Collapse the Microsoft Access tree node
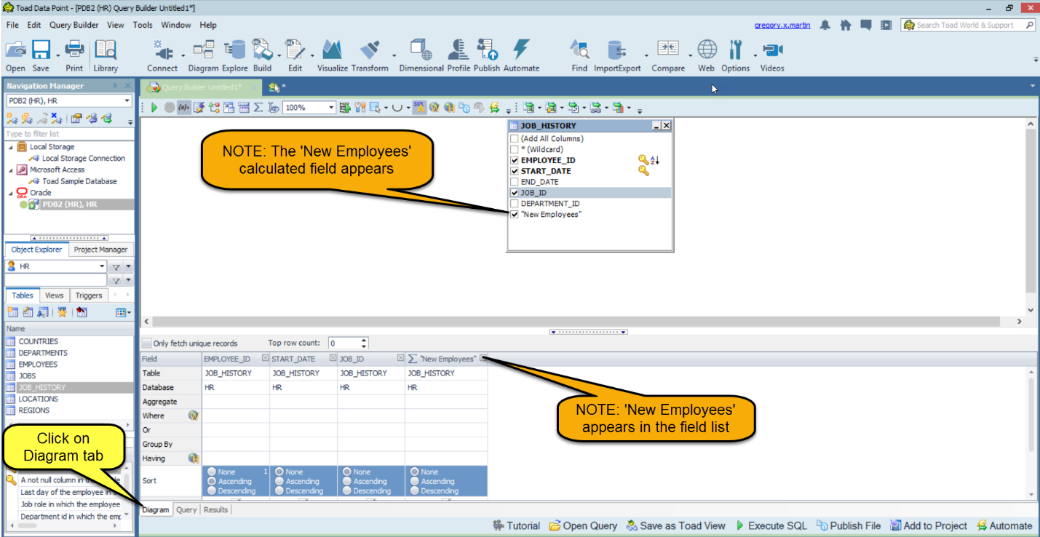 point(11,170)
